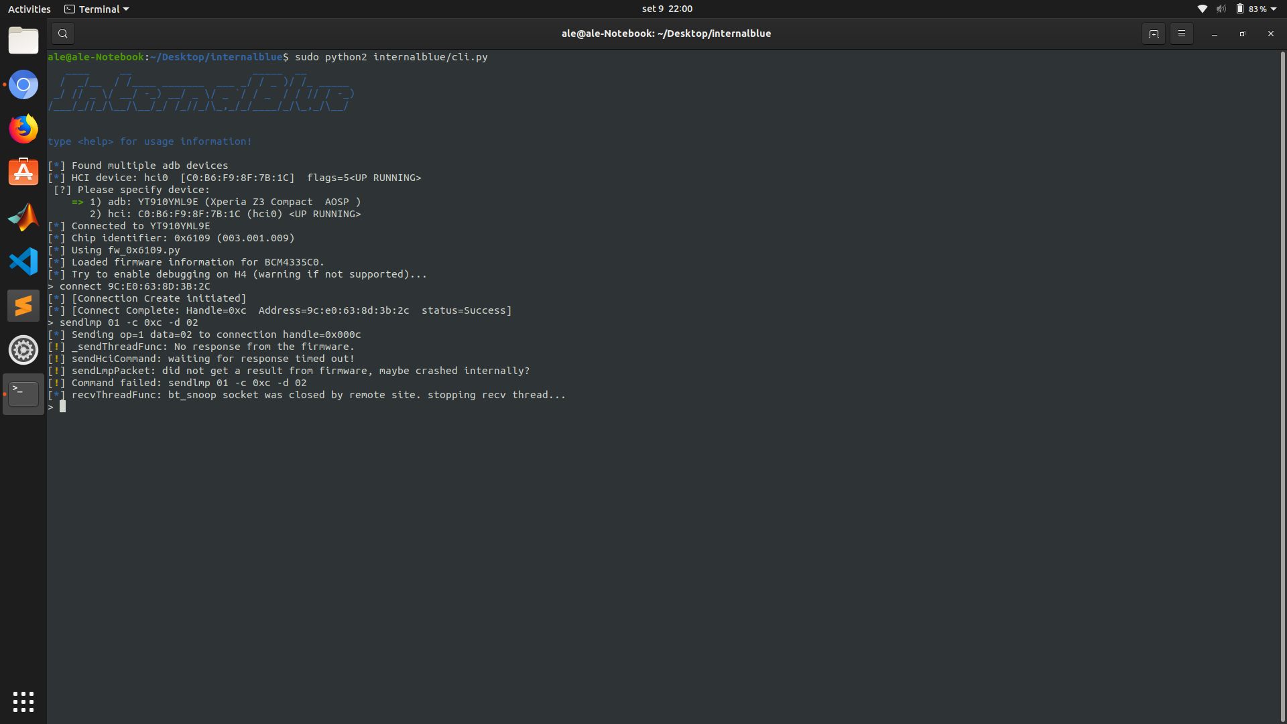Open the Activities overview

(x=29, y=9)
